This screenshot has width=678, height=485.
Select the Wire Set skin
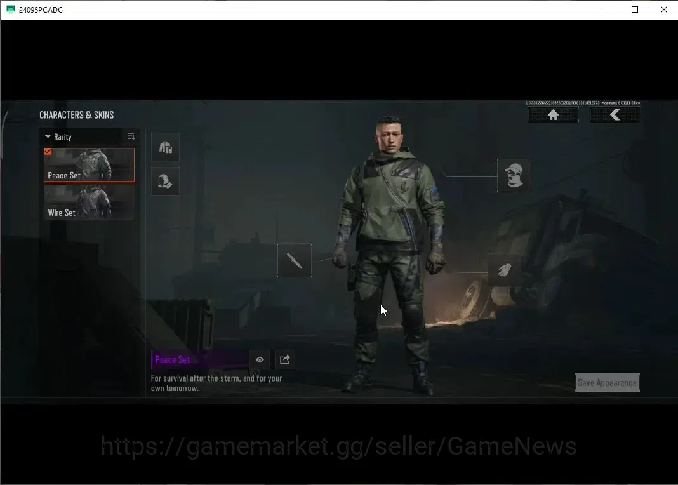click(x=89, y=203)
